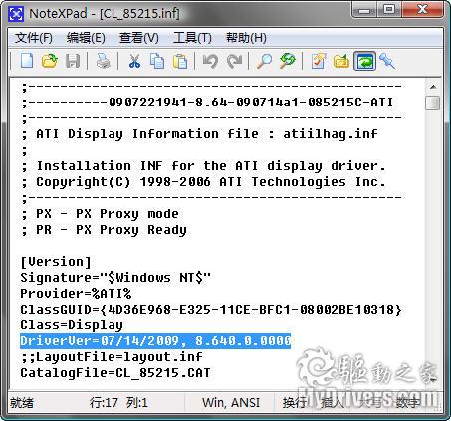Open the 帮助(H) menu
451x421 pixels.
246,38
